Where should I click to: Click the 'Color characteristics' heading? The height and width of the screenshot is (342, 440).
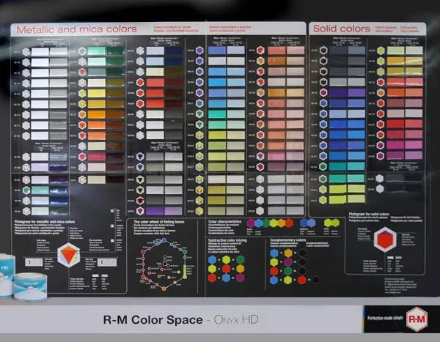click(225, 221)
